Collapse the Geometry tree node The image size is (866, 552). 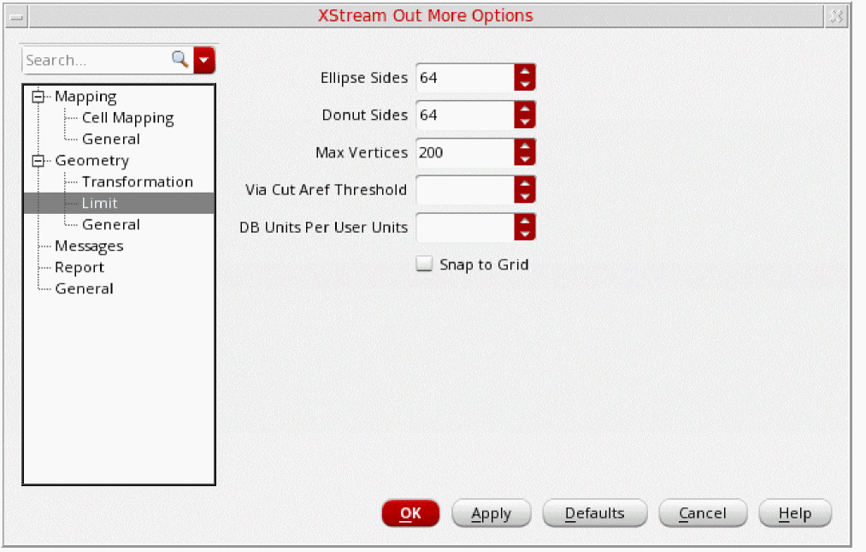pos(37,161)
